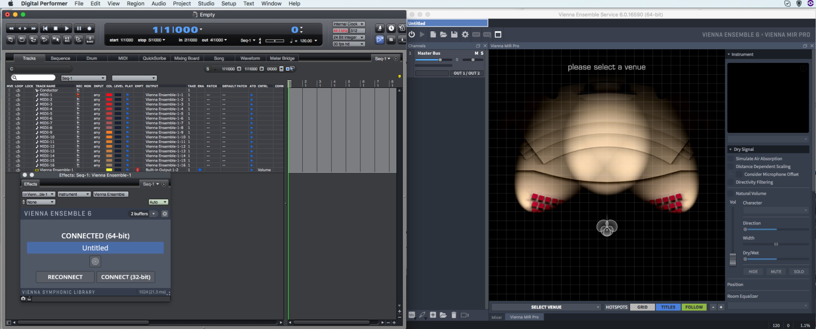The image size is (816, 329).
Task: Open the Project menu
Action: click(182, 3)
